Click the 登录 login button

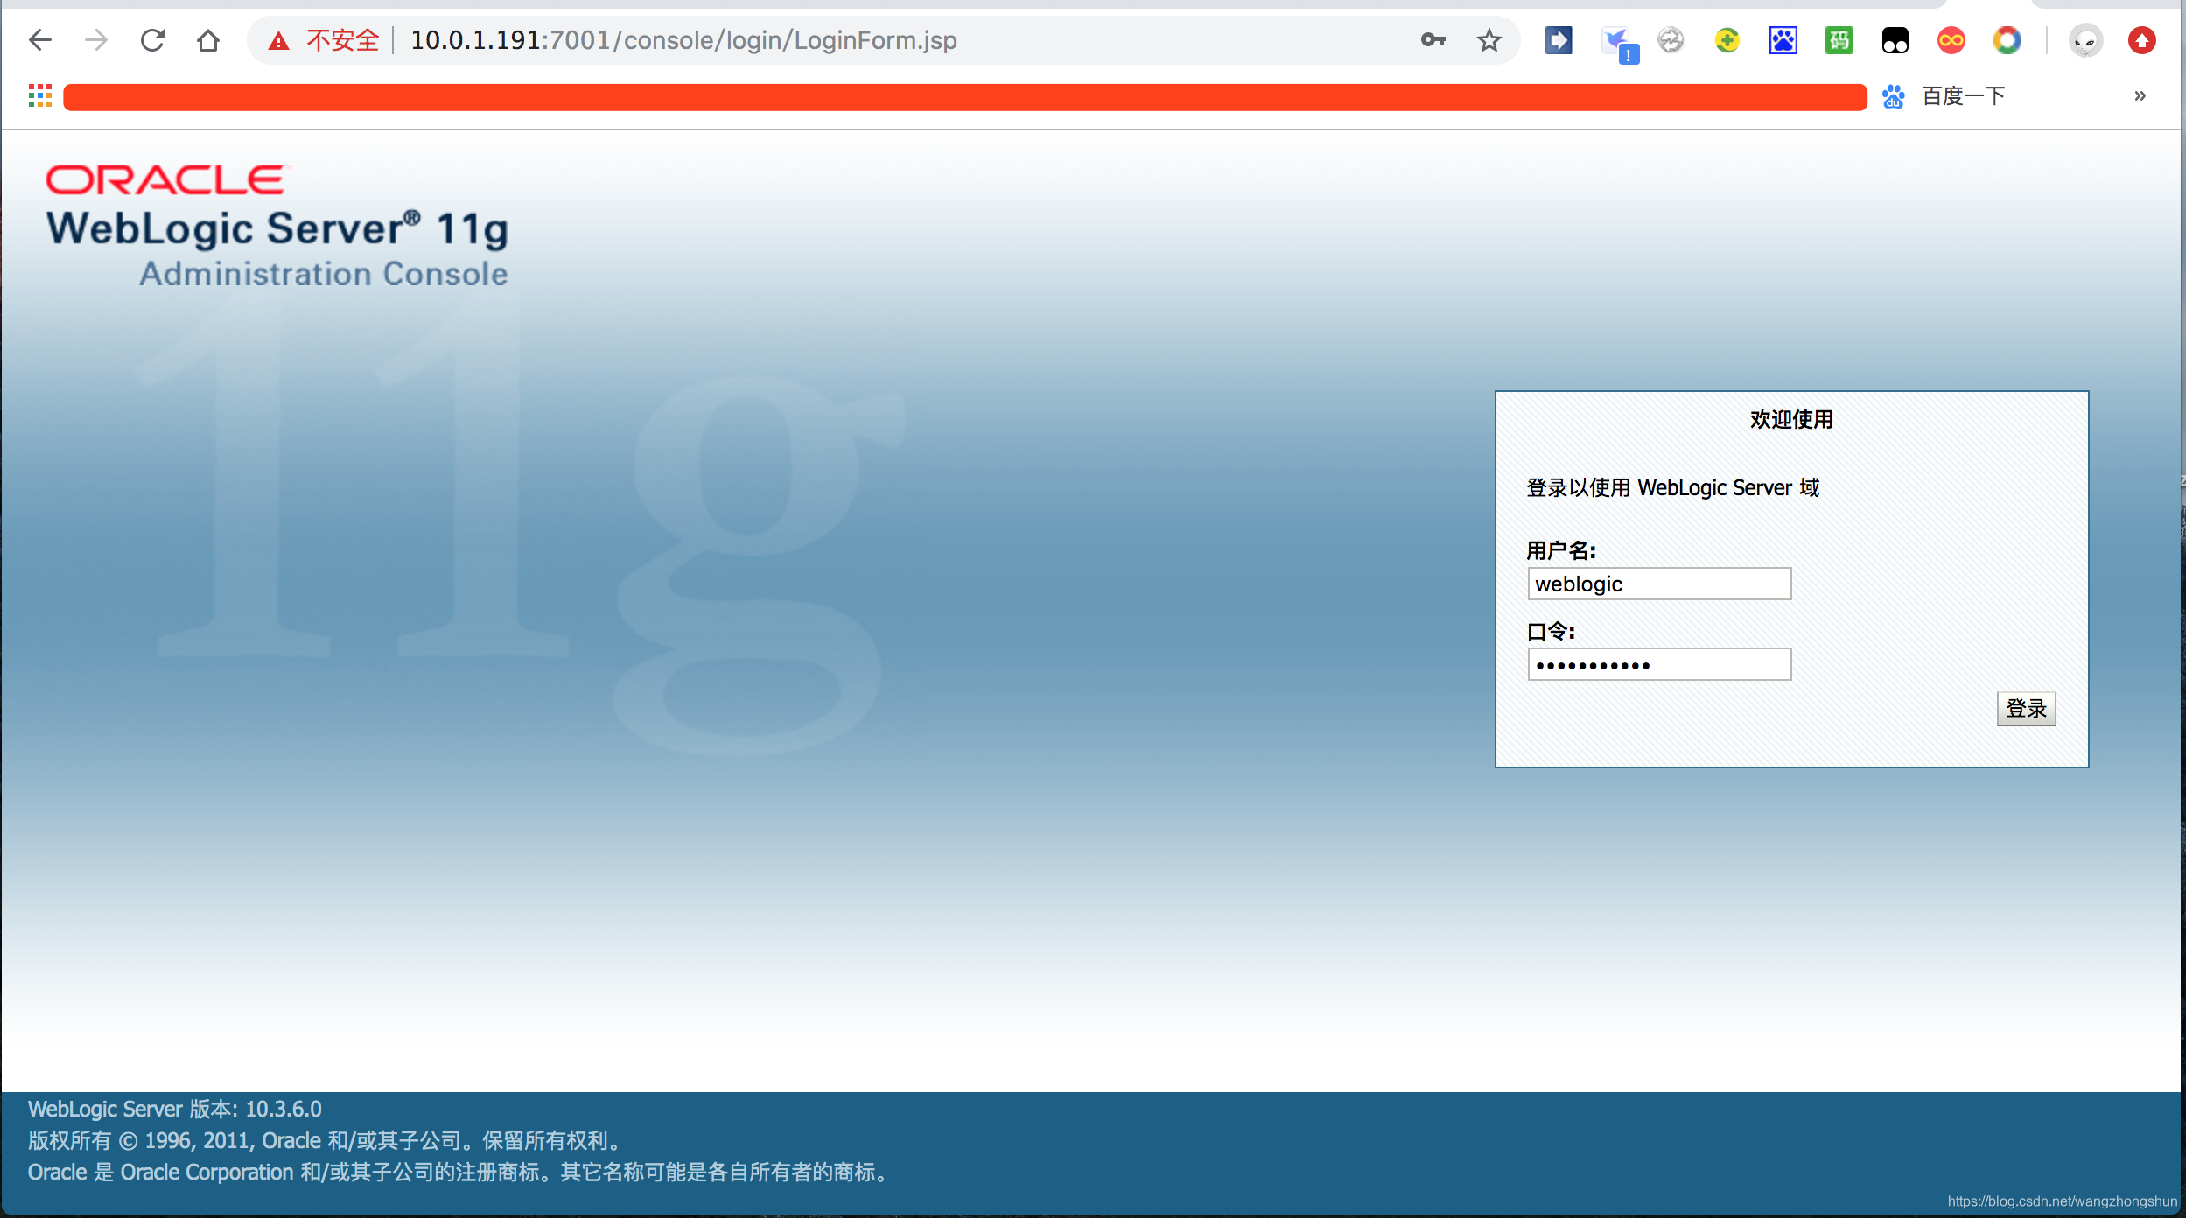coord(2026,708)
